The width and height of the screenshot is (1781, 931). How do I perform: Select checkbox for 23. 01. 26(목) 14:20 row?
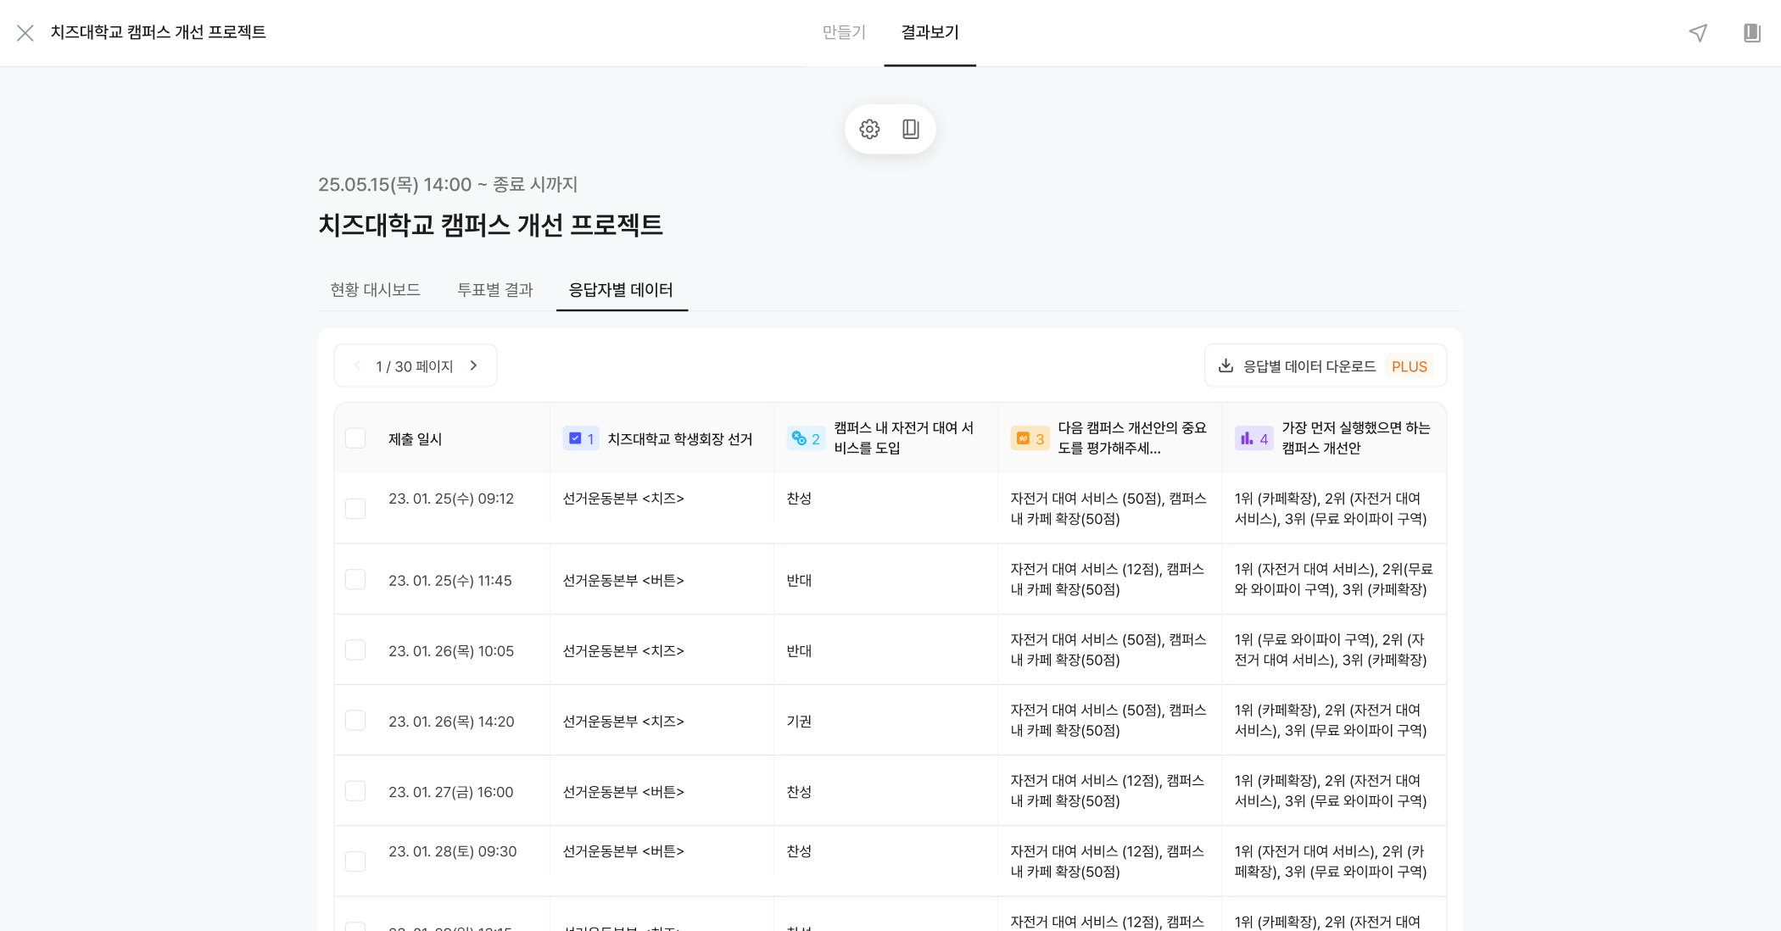[x=355, y=721]
